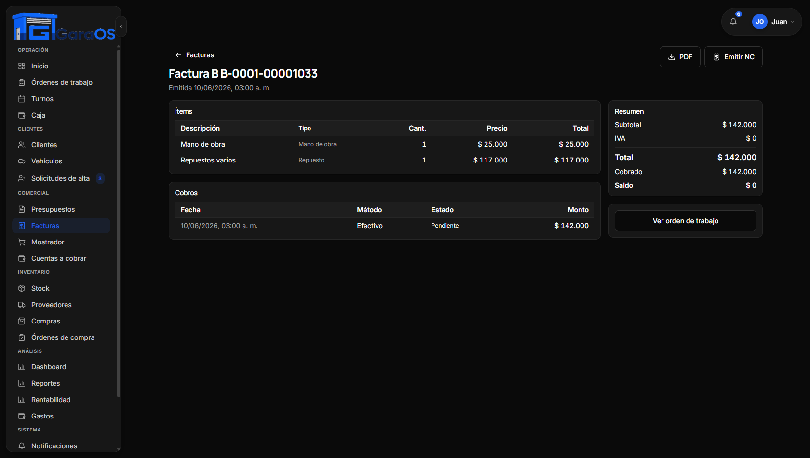Image resolution: width=810 pixels, height=458 pixels.
Task: Click the Inicio grid icon
Action: (22, 66)
